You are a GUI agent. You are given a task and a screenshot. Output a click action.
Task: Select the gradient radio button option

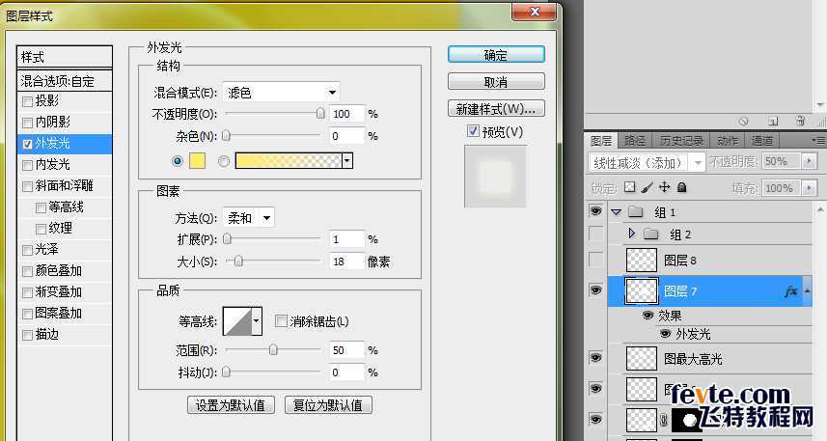pos(224,161)
